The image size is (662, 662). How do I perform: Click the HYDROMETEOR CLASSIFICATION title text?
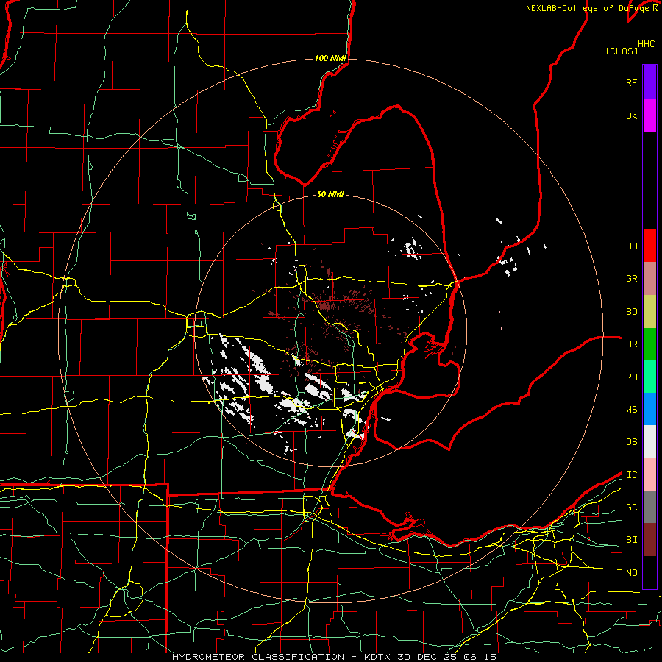[258, 657]
